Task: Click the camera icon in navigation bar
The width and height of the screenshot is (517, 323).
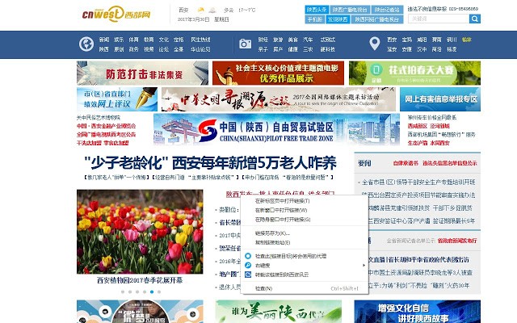Action: tap(246, 44)
